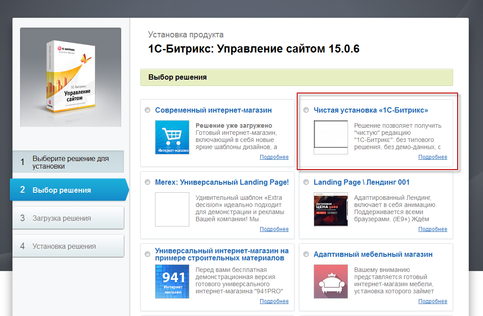The width and height of the screenshot is (483, 316).
Task: Click the 1С-Битрикс product box image
Action: (70, 77)
